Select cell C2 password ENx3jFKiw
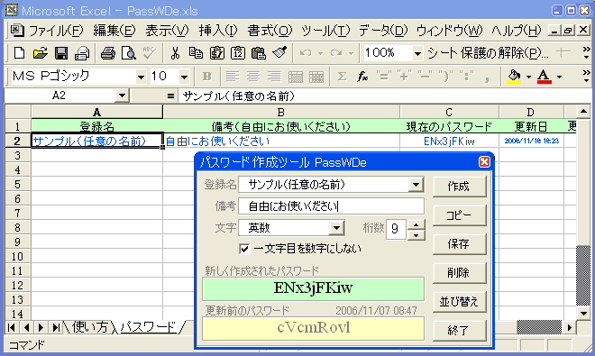The image size is (595, 356). pos(449,141)
